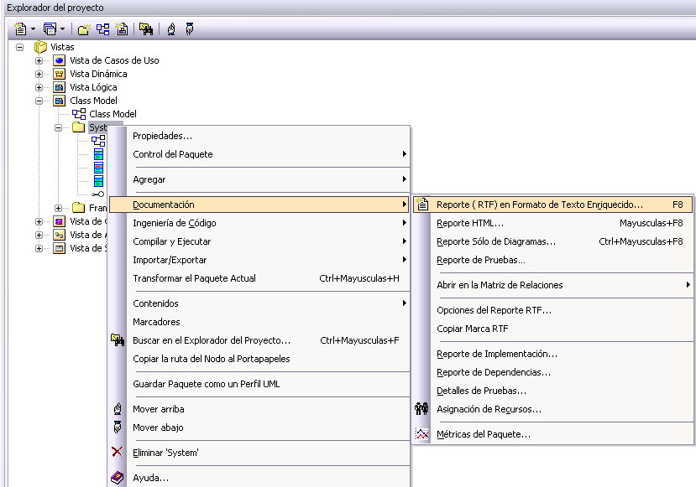
Task: Click the toolbar's upward-pointing hand icon
Action: (171, 29)
